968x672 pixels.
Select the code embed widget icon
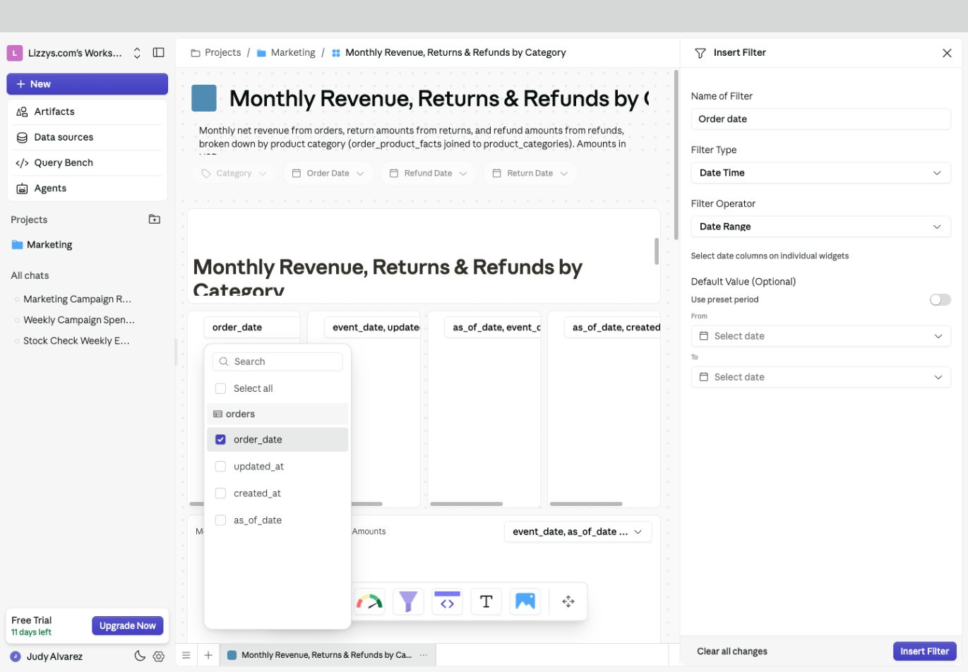[447, 601]
